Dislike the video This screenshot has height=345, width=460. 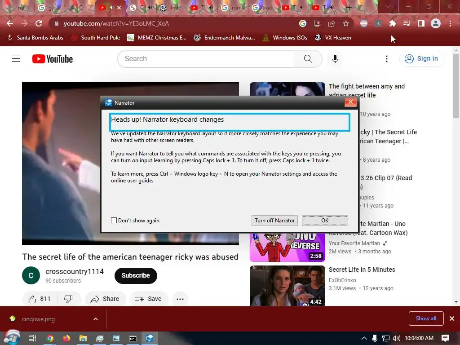point(68,299)
